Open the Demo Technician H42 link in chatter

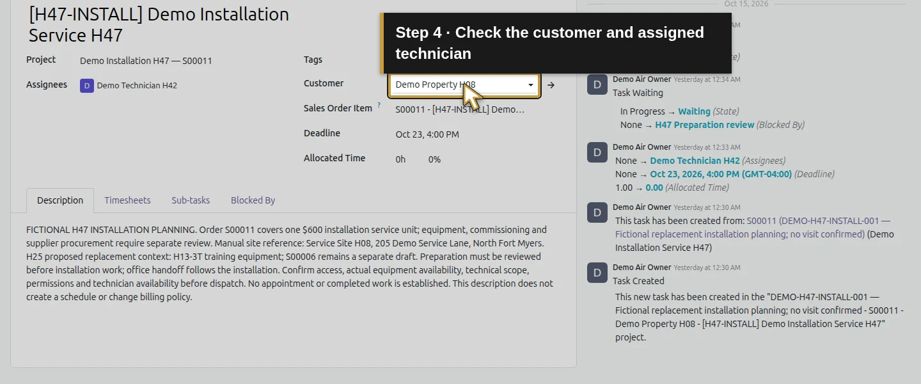(695, 161)
